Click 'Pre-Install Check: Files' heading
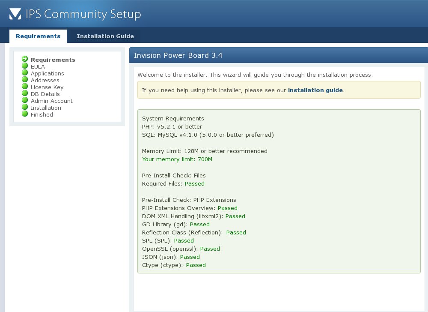The width and height of the screenshot is (428, 312). click(x=174, y=175)
